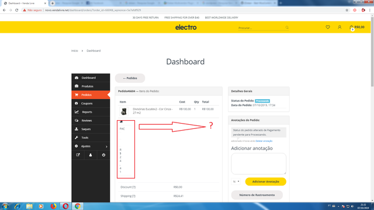Screen dimensions: 374x210
Task: Click the Início breadcrumb link
Action: [x=75, y=51]
